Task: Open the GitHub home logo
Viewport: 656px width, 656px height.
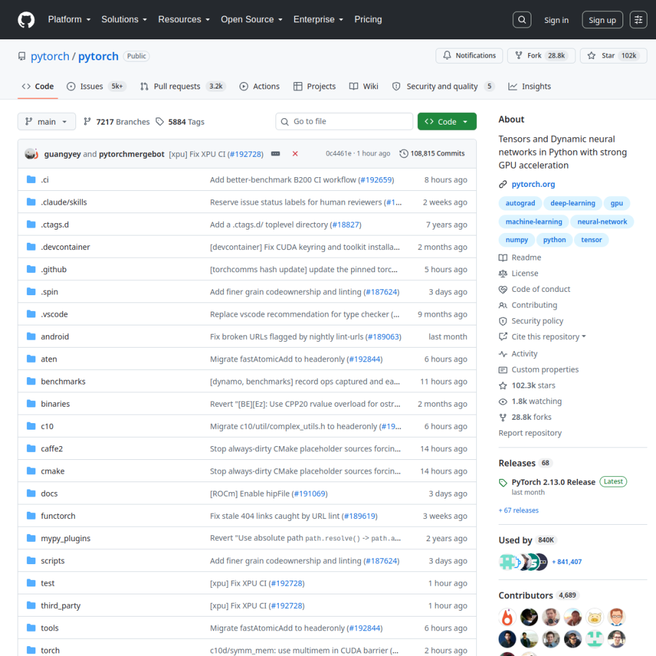Action: [x=26, y=20]
